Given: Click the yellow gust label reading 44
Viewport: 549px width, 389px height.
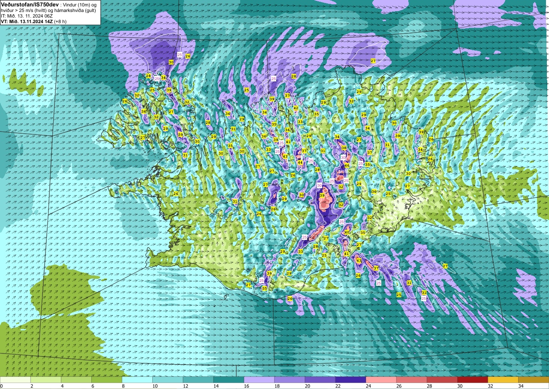Looking at the screenshot, I should [x=300, y=162].
